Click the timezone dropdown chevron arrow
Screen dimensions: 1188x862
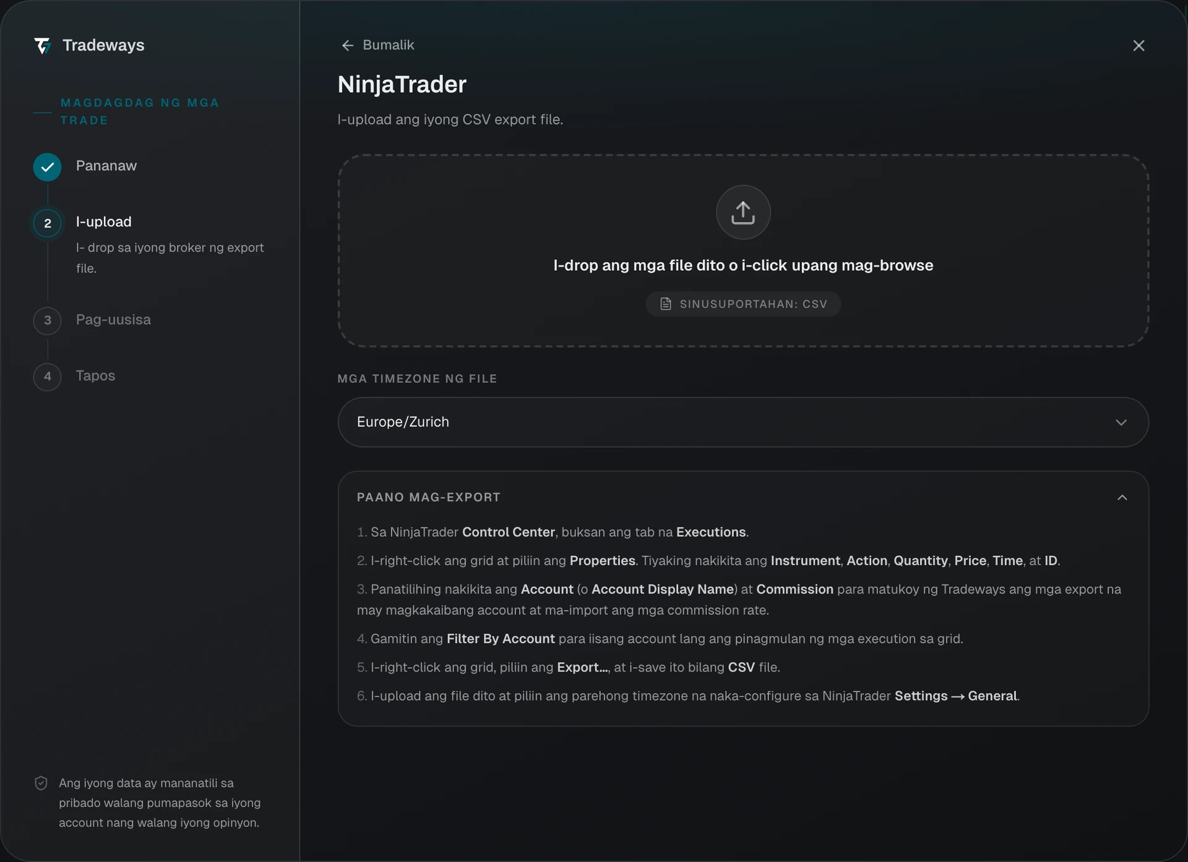(x=1121, y=422)
